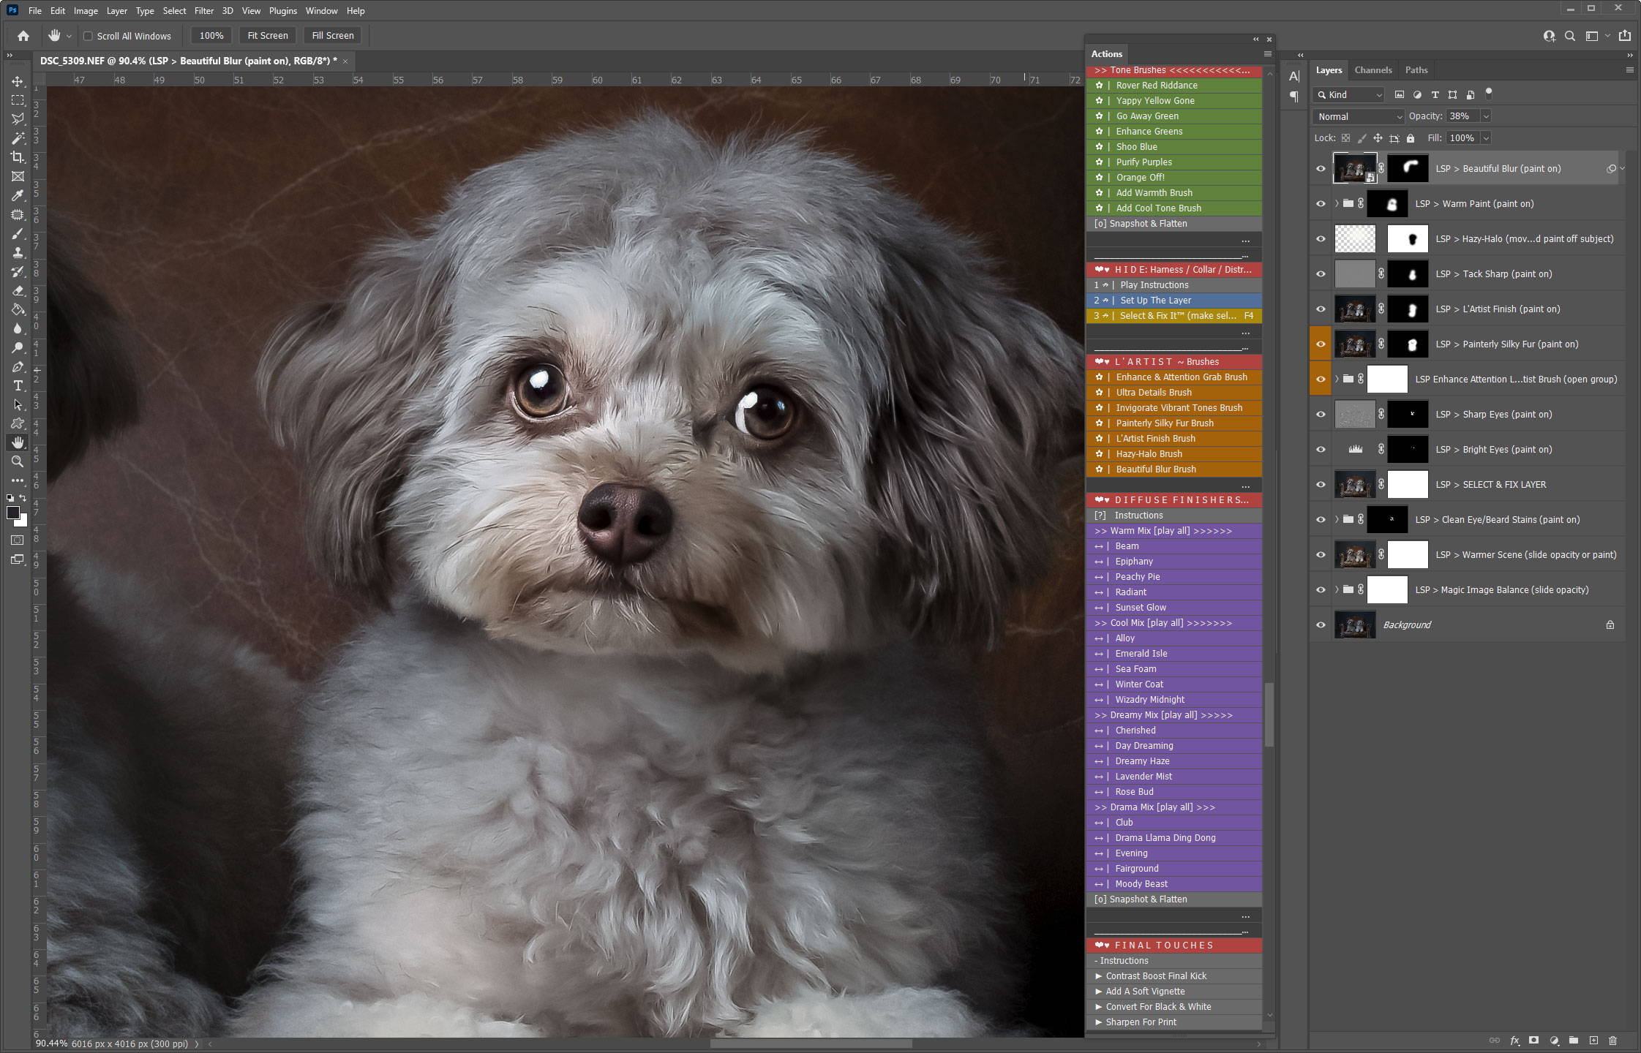Click the foreground color swatch

click(x=13, y=513)
